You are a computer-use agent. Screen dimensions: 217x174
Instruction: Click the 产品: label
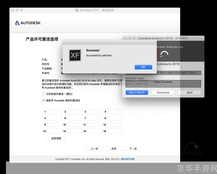pyautogui.click(x=45, y=60)
